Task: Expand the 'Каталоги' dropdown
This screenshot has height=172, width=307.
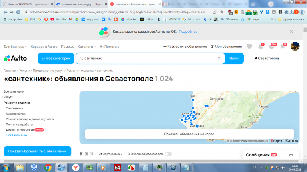Action: [x=86, y=47]
